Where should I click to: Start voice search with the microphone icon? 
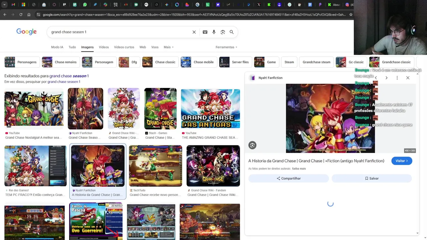214,32
